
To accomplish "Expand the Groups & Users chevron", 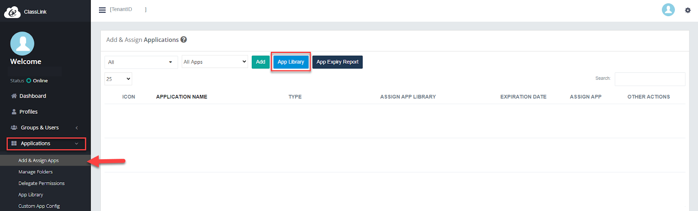I will point(77,128).
